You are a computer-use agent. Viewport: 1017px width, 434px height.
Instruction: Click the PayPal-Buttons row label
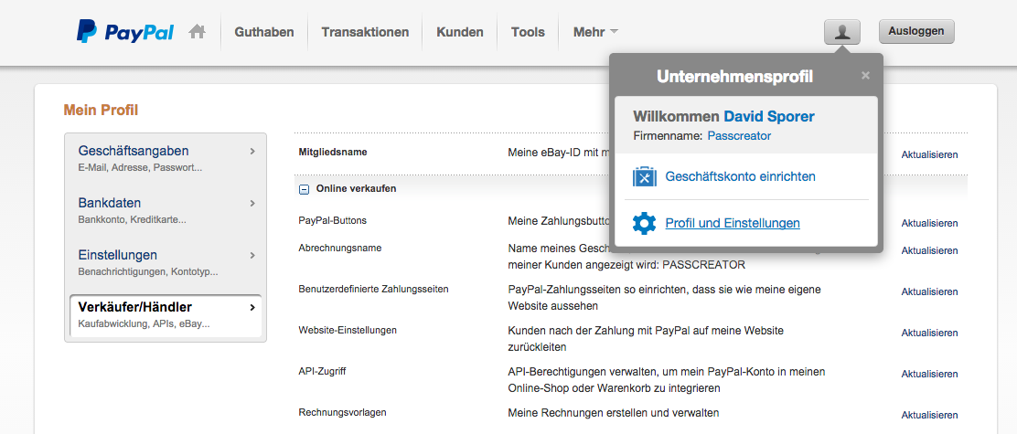pos(332,220)
